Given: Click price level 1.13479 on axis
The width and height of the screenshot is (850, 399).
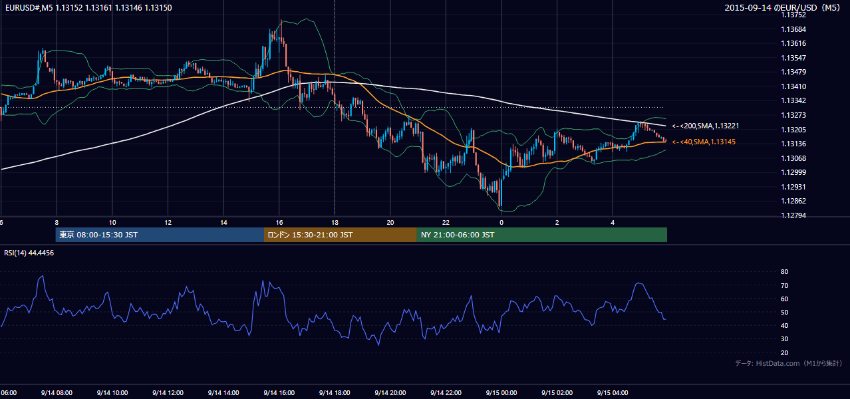Looking at the screenshot, I should click(x=795, y=72).
